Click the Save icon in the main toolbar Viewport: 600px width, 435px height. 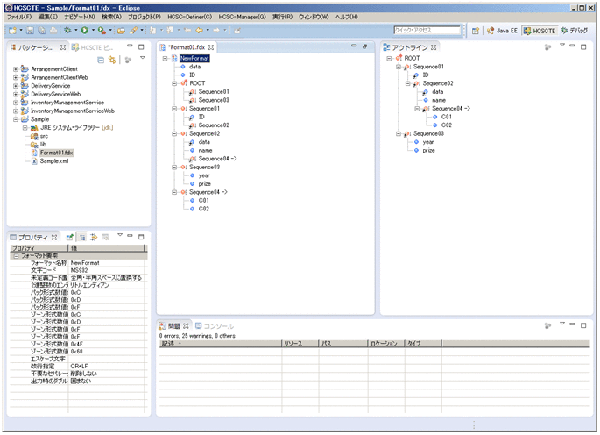pos(29,31)
